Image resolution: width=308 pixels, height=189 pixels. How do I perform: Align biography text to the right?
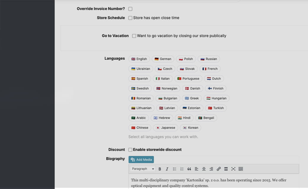click(x=211, y=169)
